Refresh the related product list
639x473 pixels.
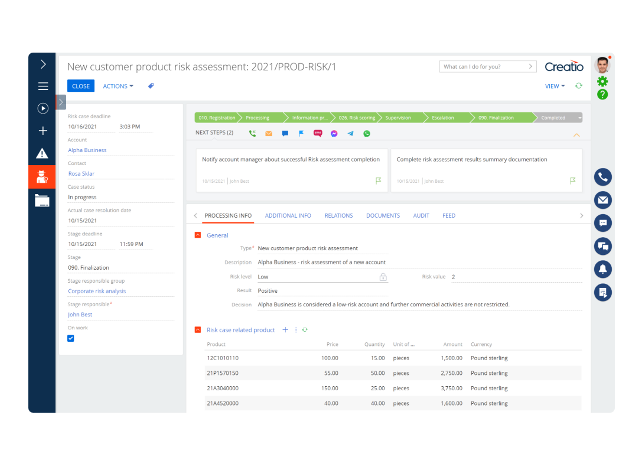point(305,330)
